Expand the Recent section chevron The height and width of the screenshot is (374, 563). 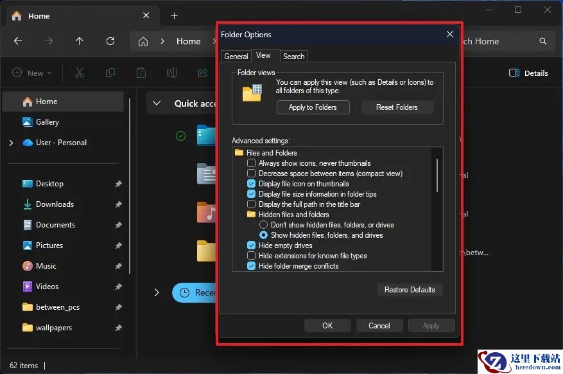(156, 292)
